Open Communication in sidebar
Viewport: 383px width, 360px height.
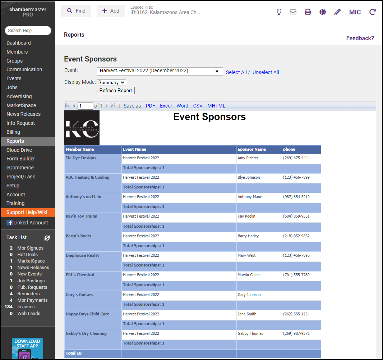coord(24,69)
